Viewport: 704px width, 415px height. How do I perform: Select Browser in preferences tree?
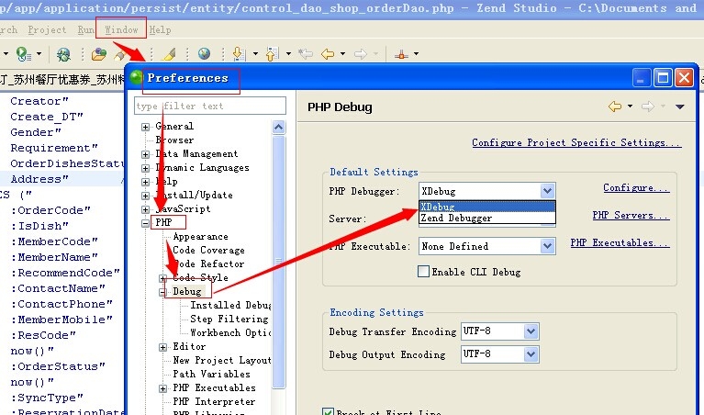click(x=174, y=140)
